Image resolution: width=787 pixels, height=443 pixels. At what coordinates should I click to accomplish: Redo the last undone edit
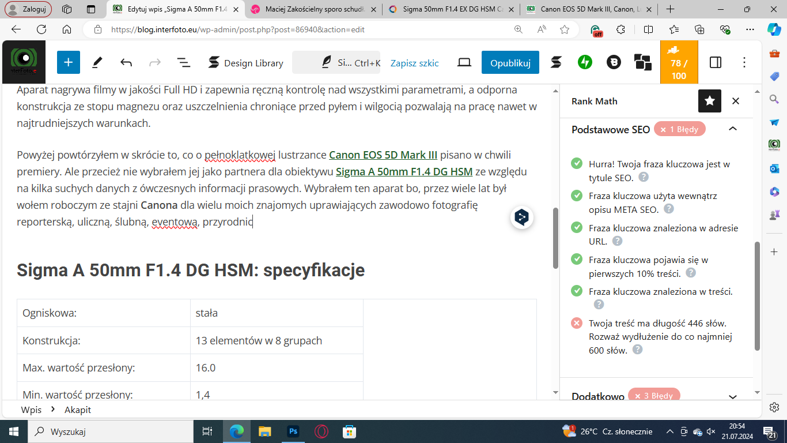(x=155, y=62)
